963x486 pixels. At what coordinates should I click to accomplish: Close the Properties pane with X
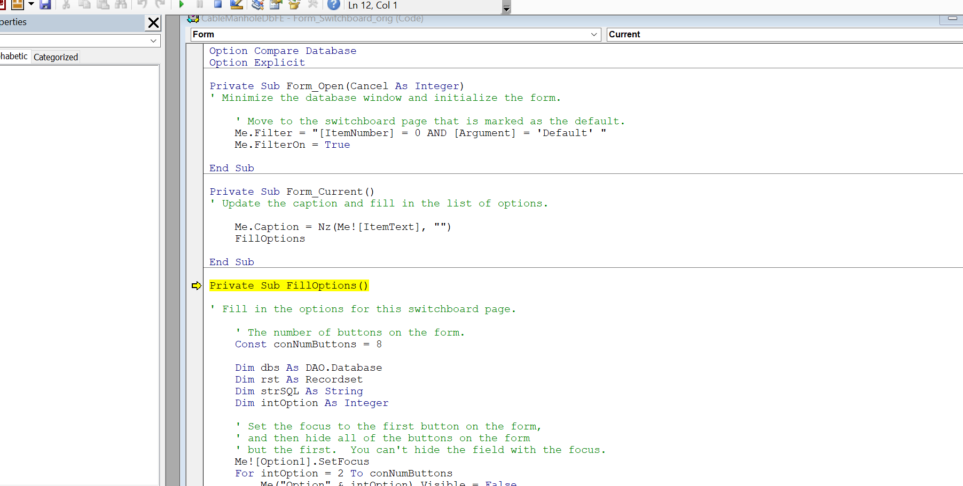click(x=153, y=22)
